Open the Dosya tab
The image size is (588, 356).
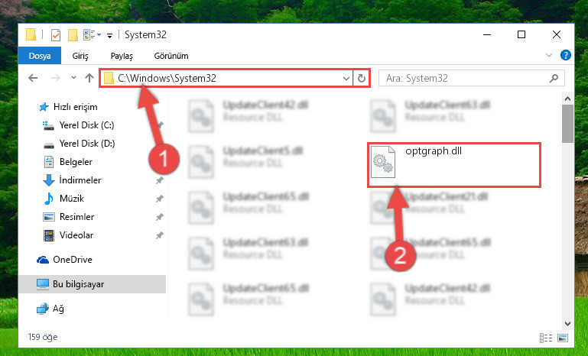pos(39,56)
